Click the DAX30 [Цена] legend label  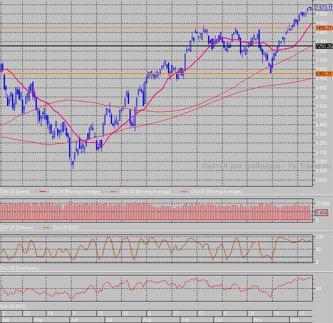[x=15, y=191]
